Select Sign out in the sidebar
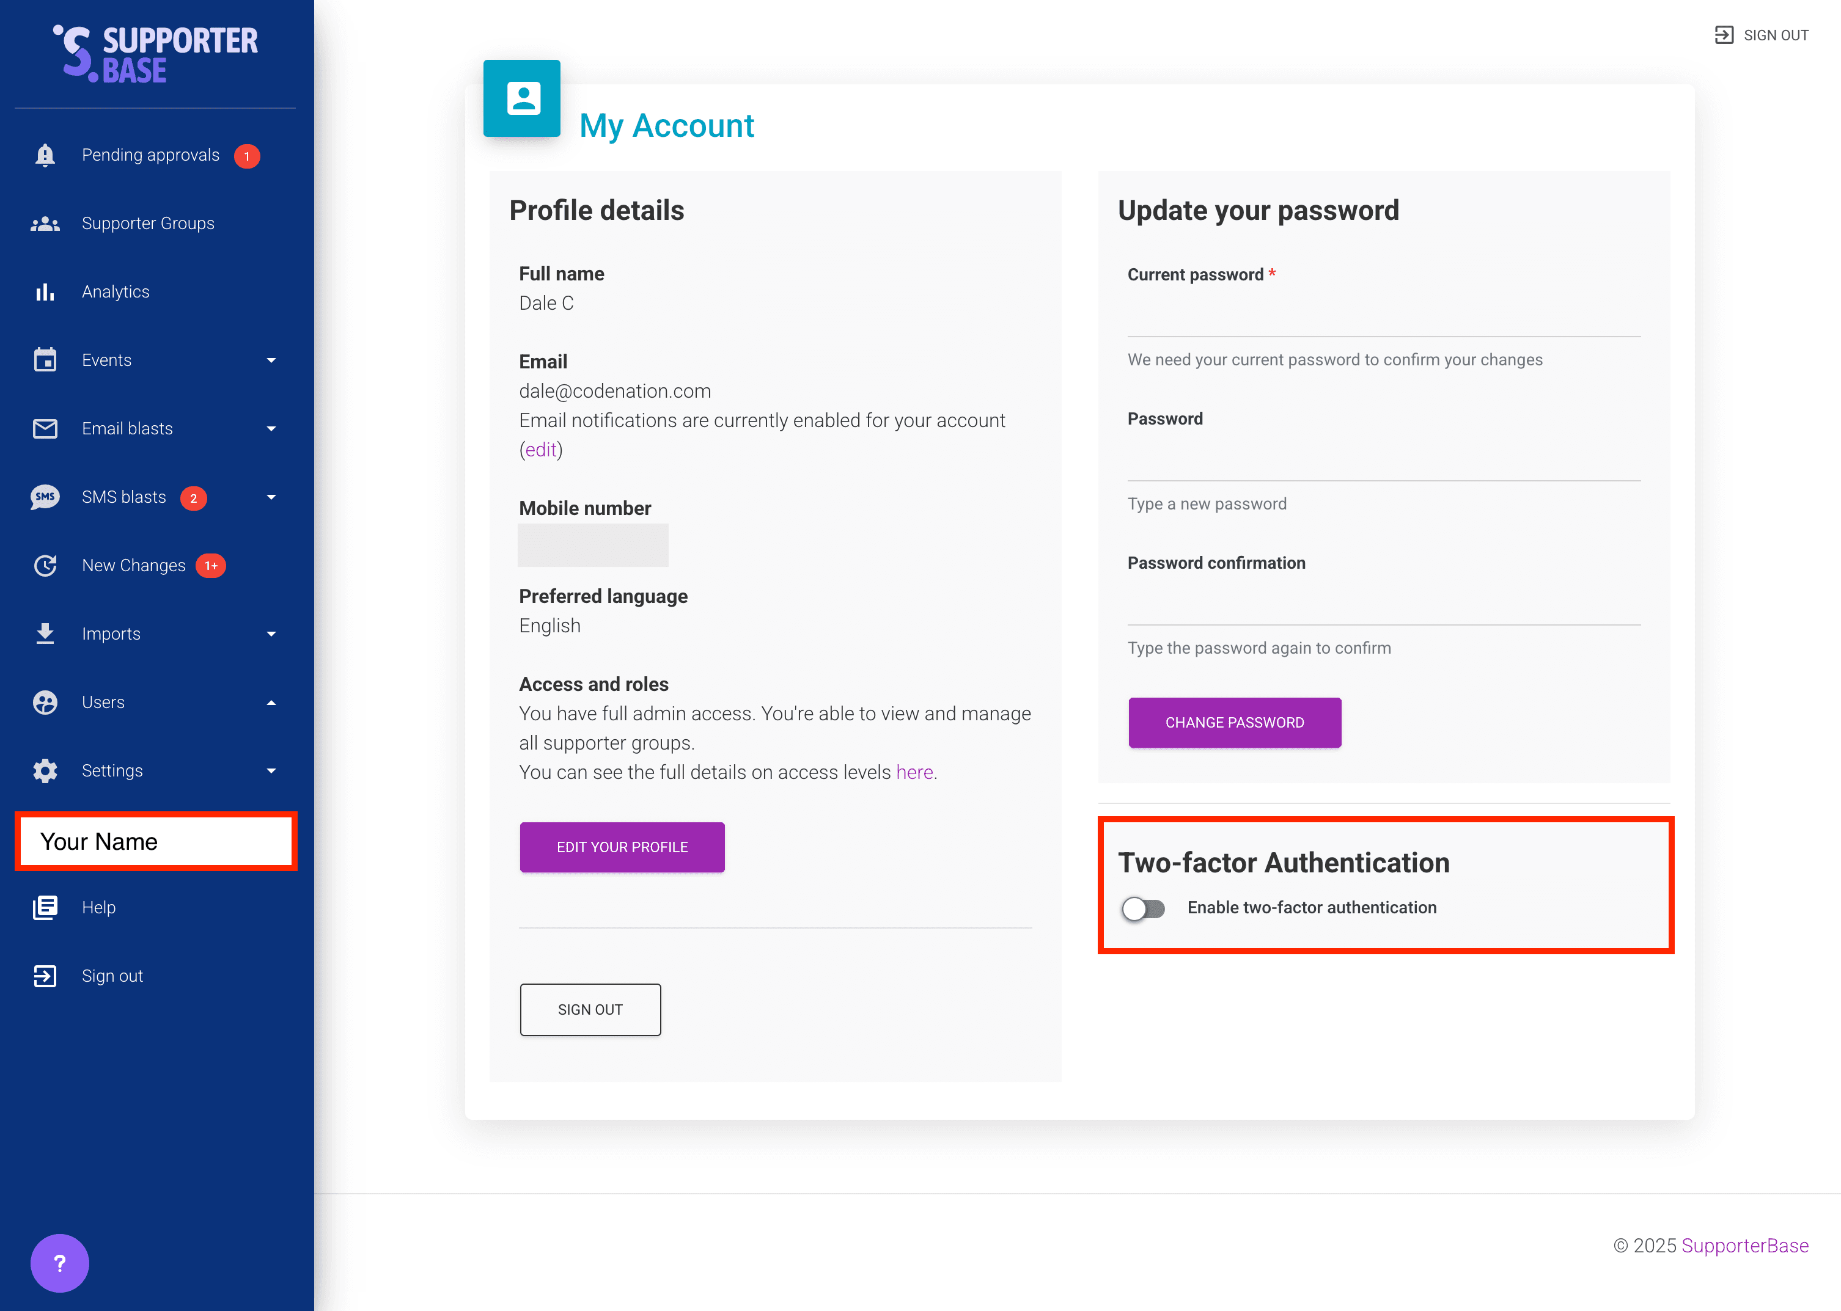1841x1311 pixels. tap(112, 976)
